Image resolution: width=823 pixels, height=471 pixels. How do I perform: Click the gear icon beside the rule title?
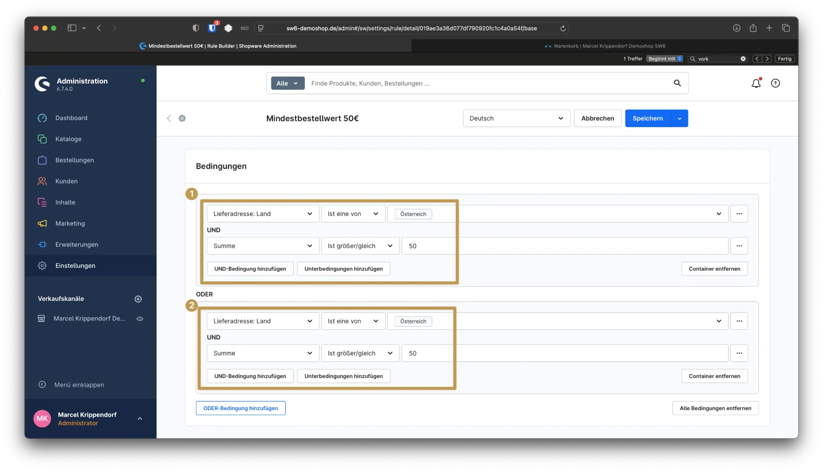(x=182, y=118)
